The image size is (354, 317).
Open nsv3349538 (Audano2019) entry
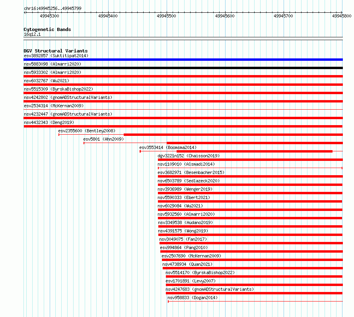pyautogui.click(x=185, y=222)
